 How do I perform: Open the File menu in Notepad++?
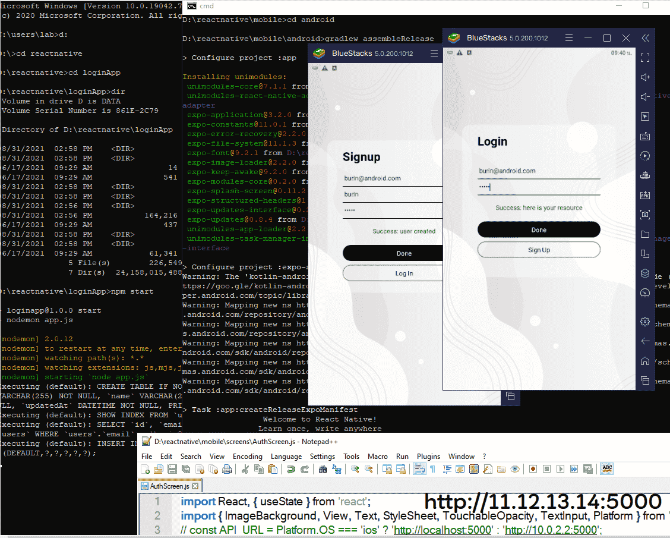click(147, 457)
